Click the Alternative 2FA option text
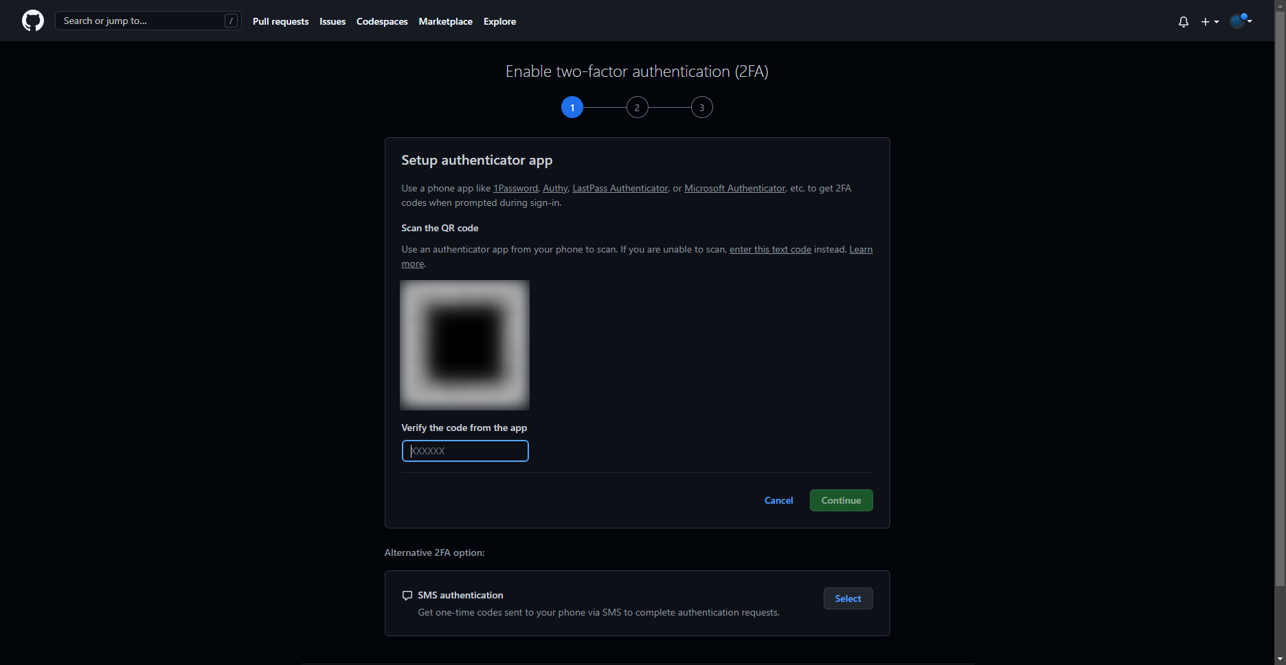1286x665 pixels. (x=434, y=552)
